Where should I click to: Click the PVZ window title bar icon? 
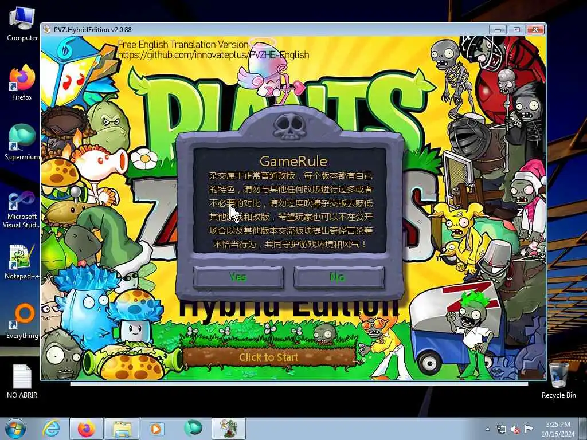(x=47, y=30)
